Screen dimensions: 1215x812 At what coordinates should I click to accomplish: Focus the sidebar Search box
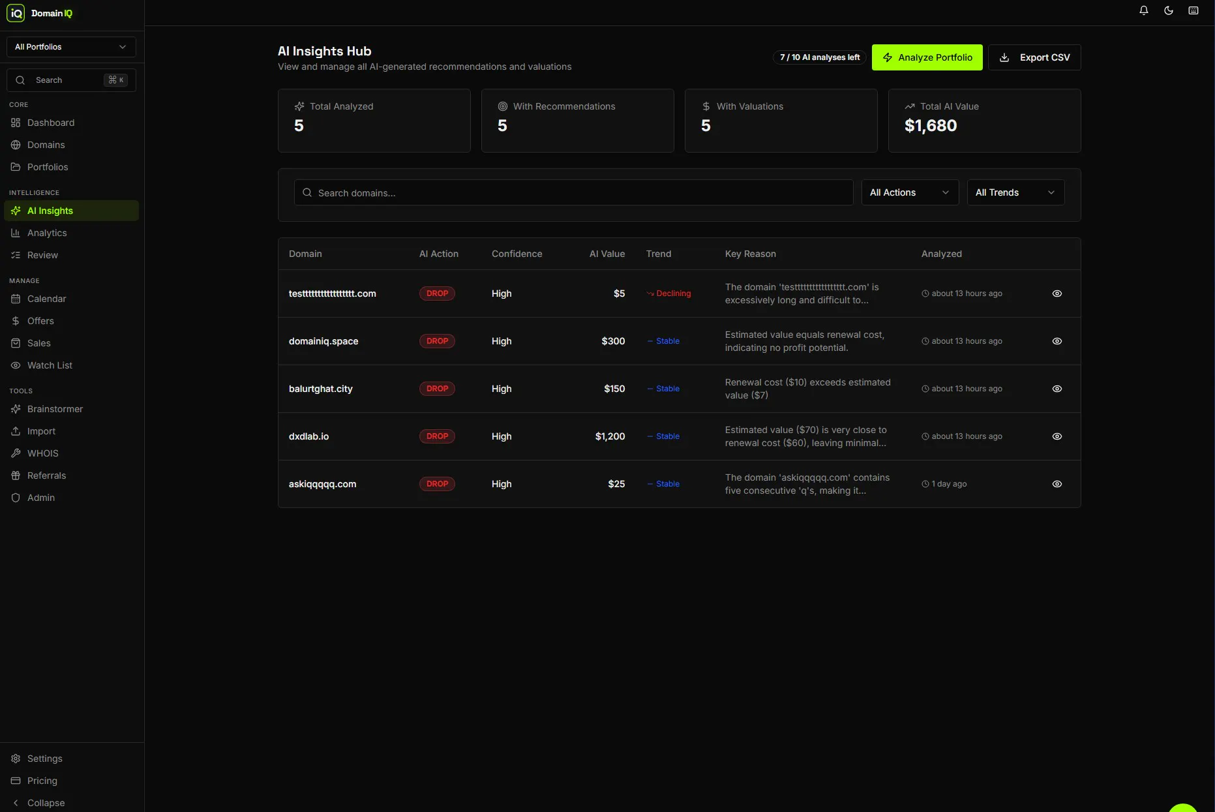[71, 80]
